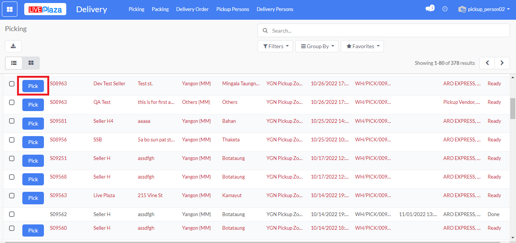Go to next results page

pos(502,63)
